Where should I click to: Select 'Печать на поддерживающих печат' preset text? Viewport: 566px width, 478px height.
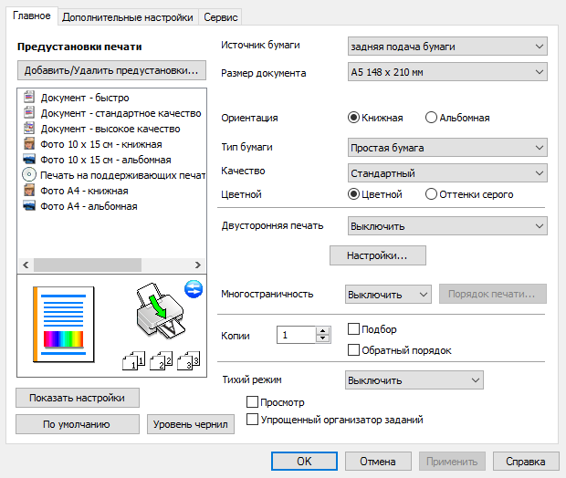coord(123,175)
